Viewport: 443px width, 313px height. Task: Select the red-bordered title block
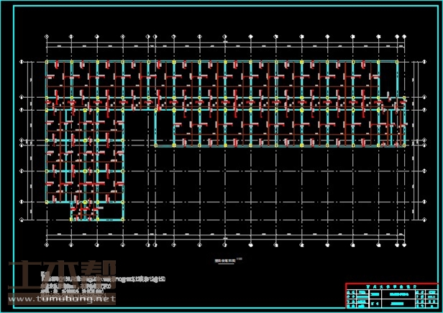click(x=391, y=295)
